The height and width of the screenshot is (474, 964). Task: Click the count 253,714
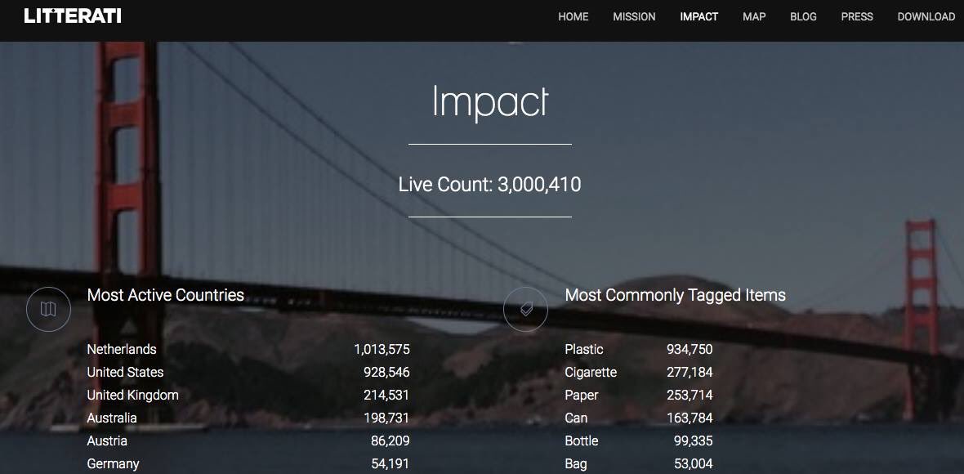coord(690,396)
